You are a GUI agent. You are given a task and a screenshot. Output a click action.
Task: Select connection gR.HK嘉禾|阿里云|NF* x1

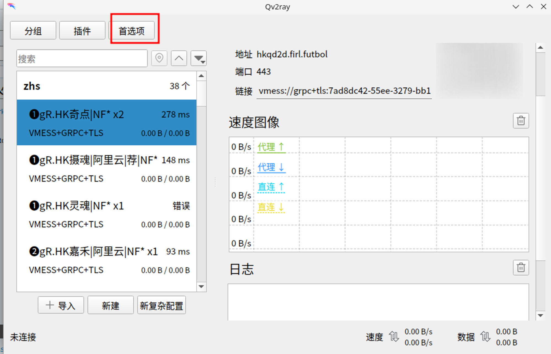107,260
